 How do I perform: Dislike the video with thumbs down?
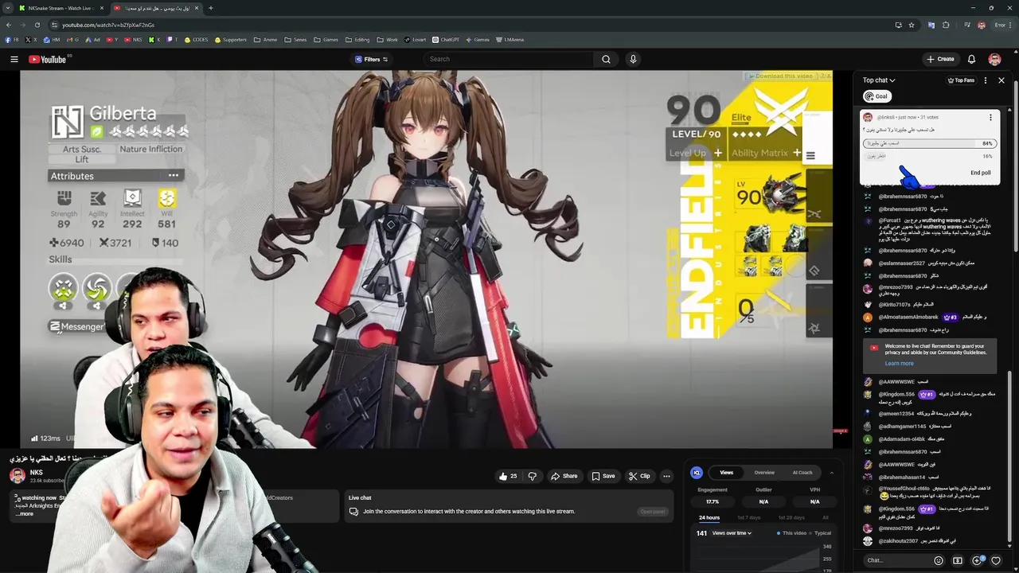click(533, 476)
